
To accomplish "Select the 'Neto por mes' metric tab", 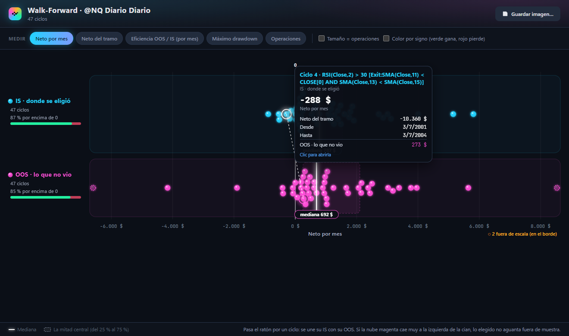I will (x=52, y=38).
